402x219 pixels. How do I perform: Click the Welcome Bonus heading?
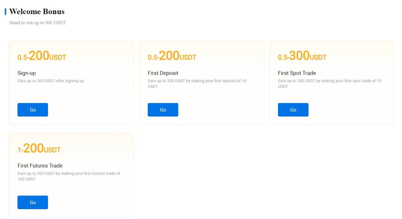[37, 12]
